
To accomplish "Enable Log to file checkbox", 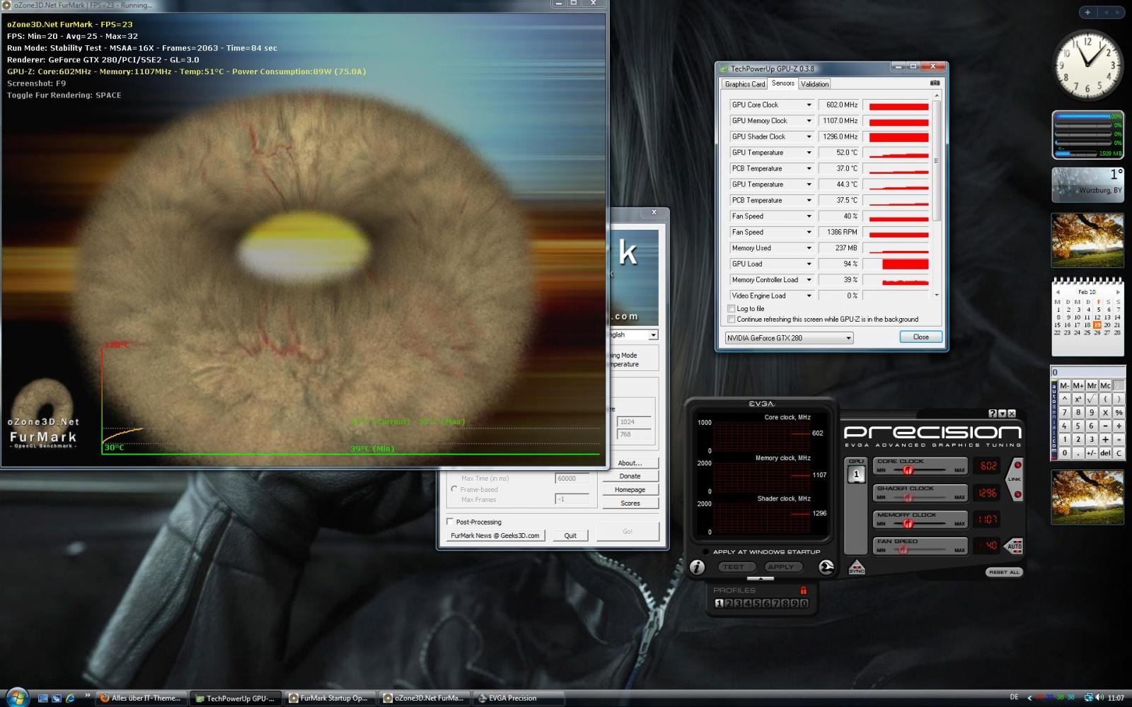I will pos(732,308).
